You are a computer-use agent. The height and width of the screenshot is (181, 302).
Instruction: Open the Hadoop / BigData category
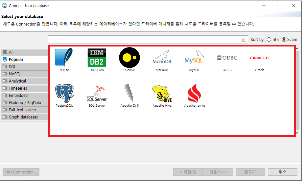click(24, 102)
